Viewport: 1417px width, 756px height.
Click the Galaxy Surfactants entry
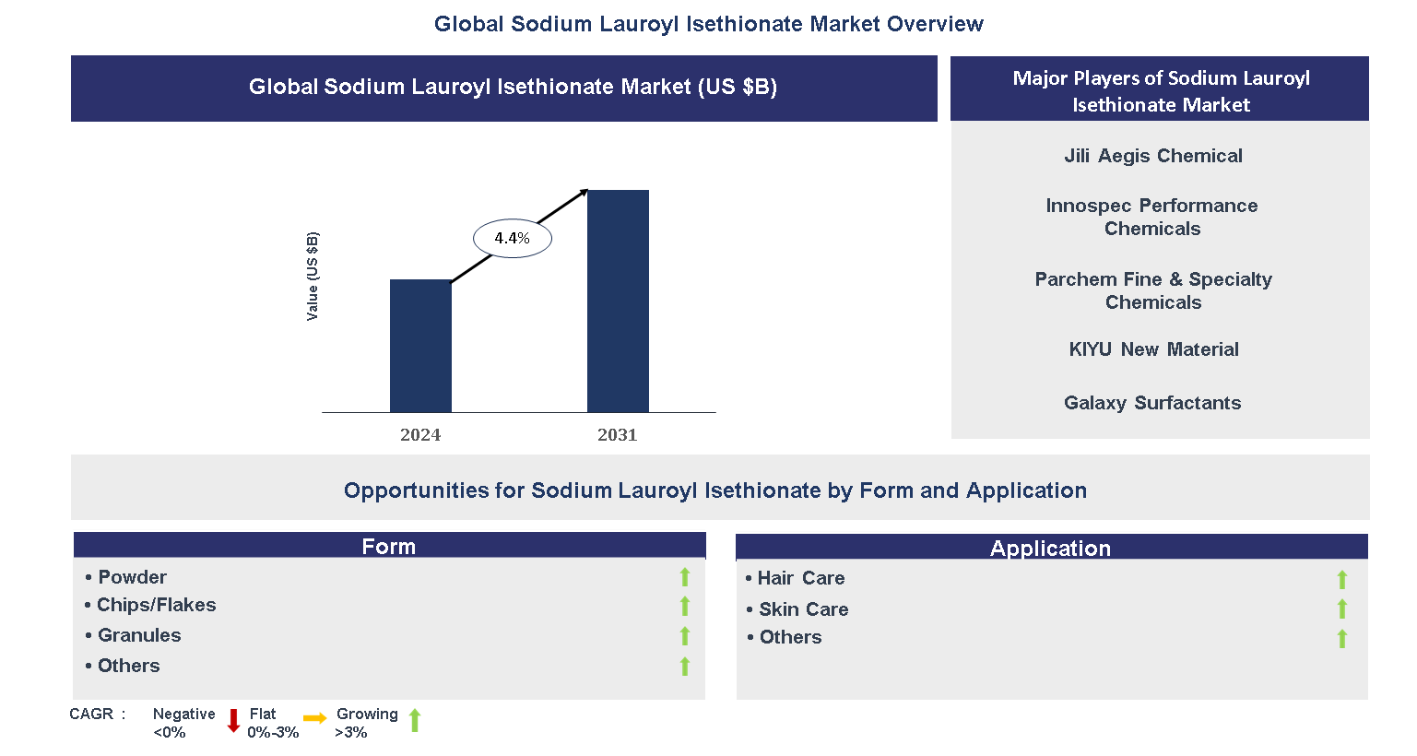(x=1152, y=403)
